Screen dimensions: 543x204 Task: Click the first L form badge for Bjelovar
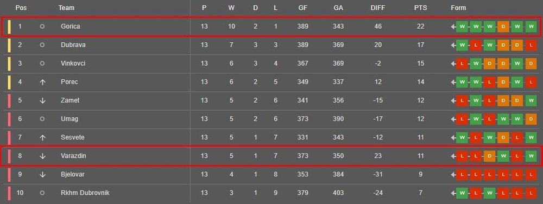click(462, 175)
